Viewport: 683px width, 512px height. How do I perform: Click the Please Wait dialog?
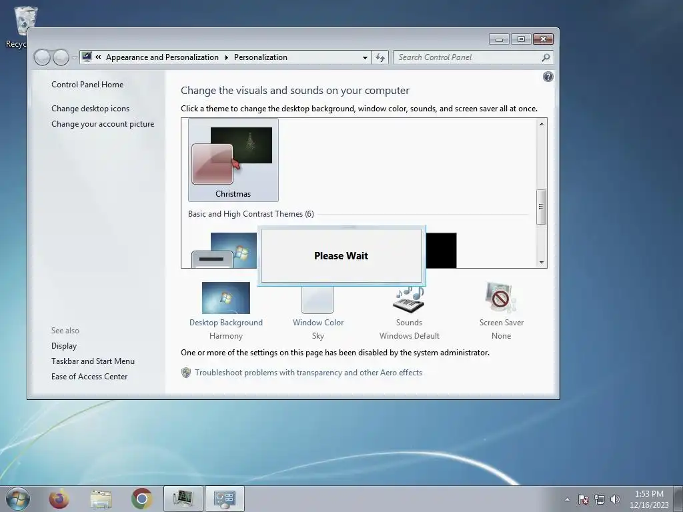coord(341,256)
